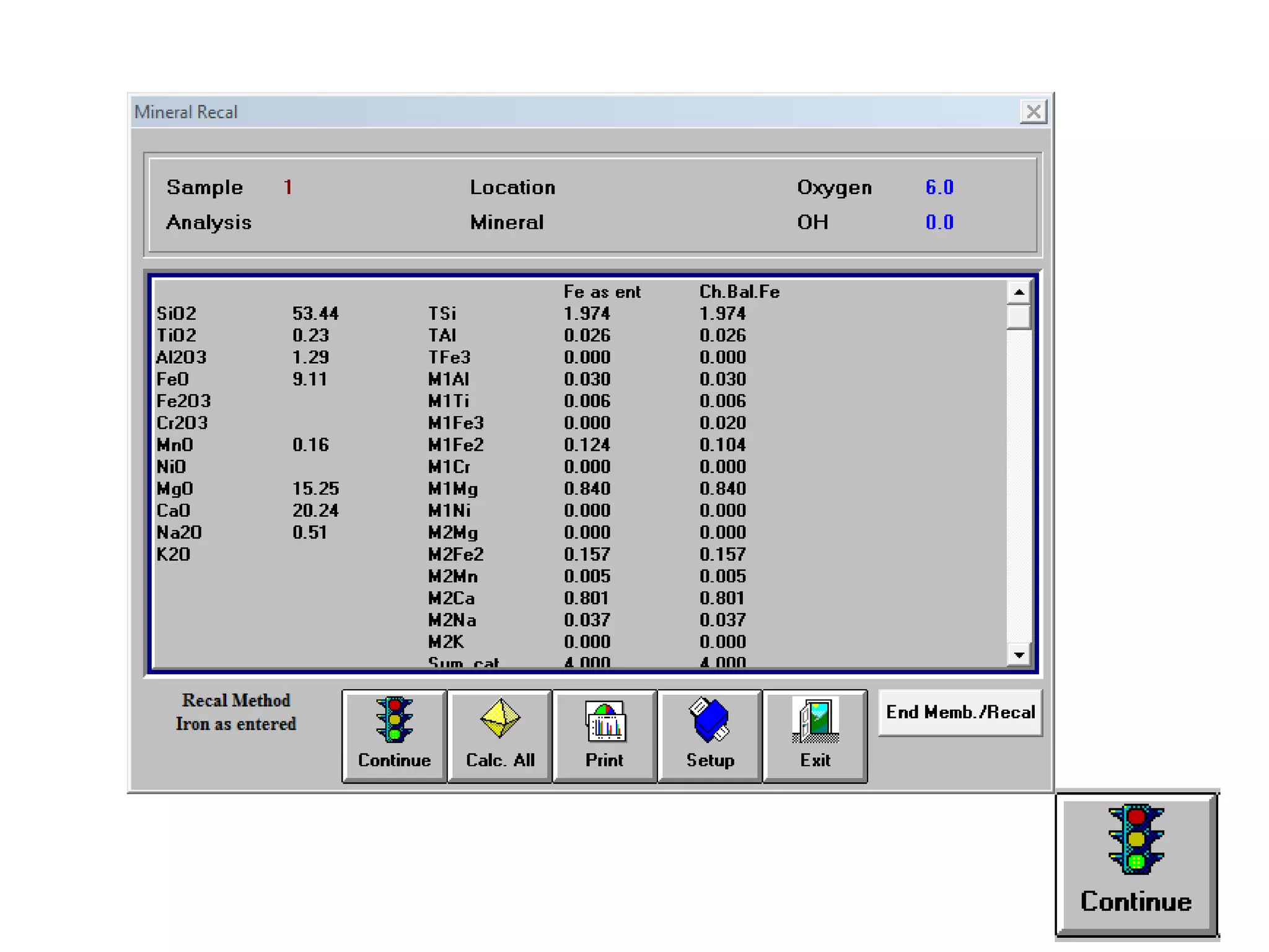Click the Exit door icon button

[814, 736]
